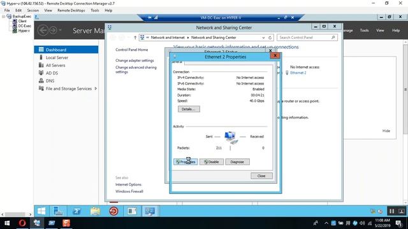Click the pause icon in VM tray
408x229 pixels.
click(391, 211)
